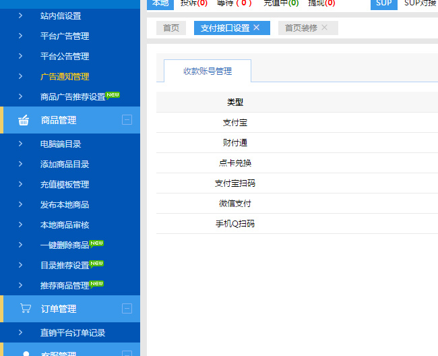Screen dimensions: 438x356
Task: Collapse the 客服管理 section using minus icon
Action: [x=127, y=353]
